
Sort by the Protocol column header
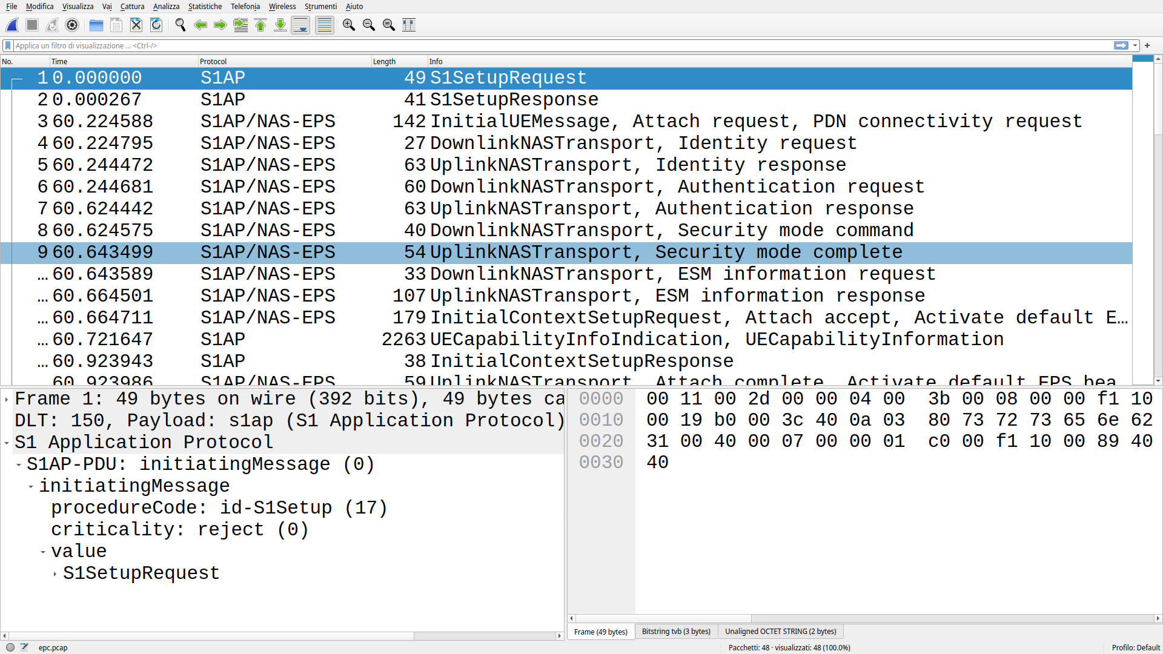click(x=285, y=61)
